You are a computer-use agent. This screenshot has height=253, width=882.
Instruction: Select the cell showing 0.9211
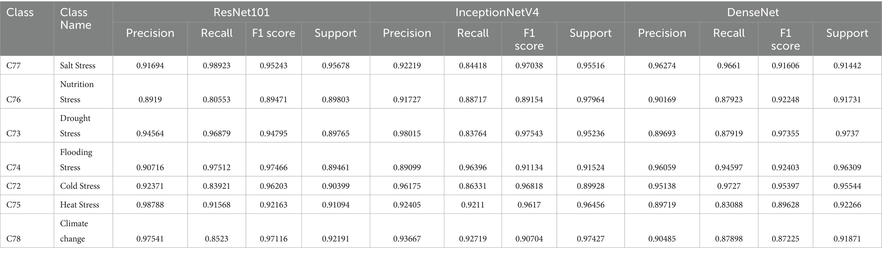472,205
